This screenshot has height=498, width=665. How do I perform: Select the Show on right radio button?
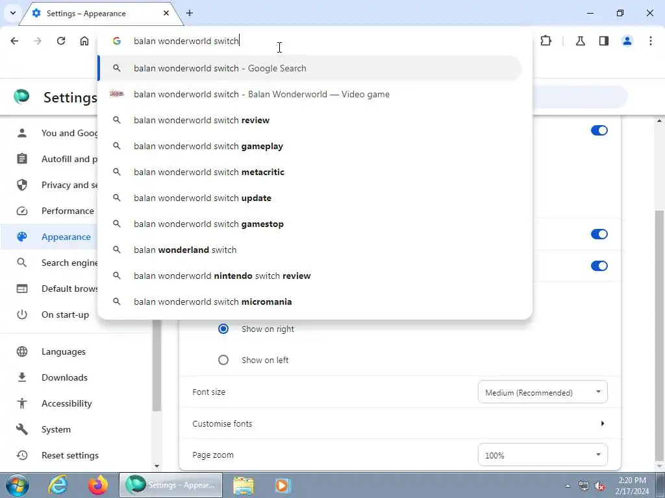(x=223, y=329)
